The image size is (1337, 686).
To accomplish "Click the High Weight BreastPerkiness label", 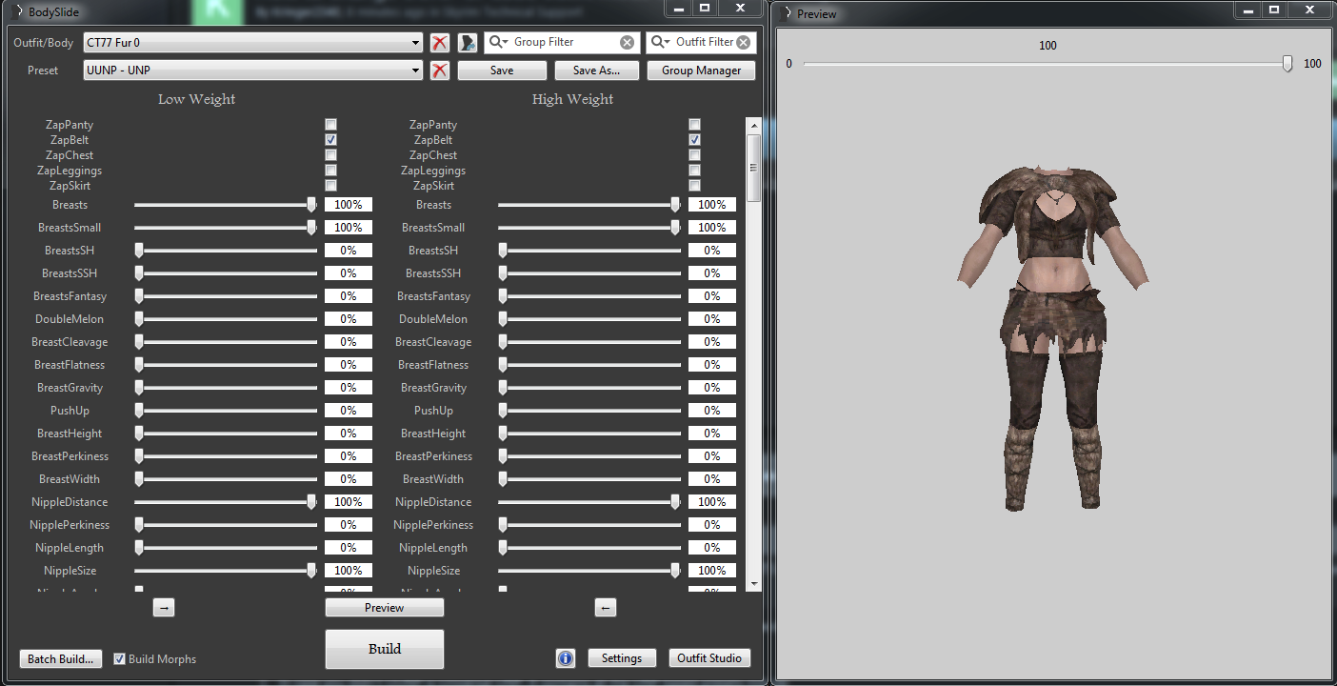I will pyautogui.click(x=433, y=456).
